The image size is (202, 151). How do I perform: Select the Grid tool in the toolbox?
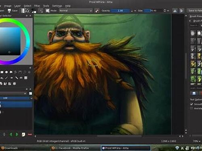25,78
